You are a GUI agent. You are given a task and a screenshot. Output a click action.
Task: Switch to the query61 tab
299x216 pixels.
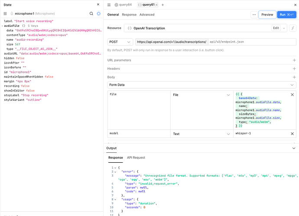point(146,5)
